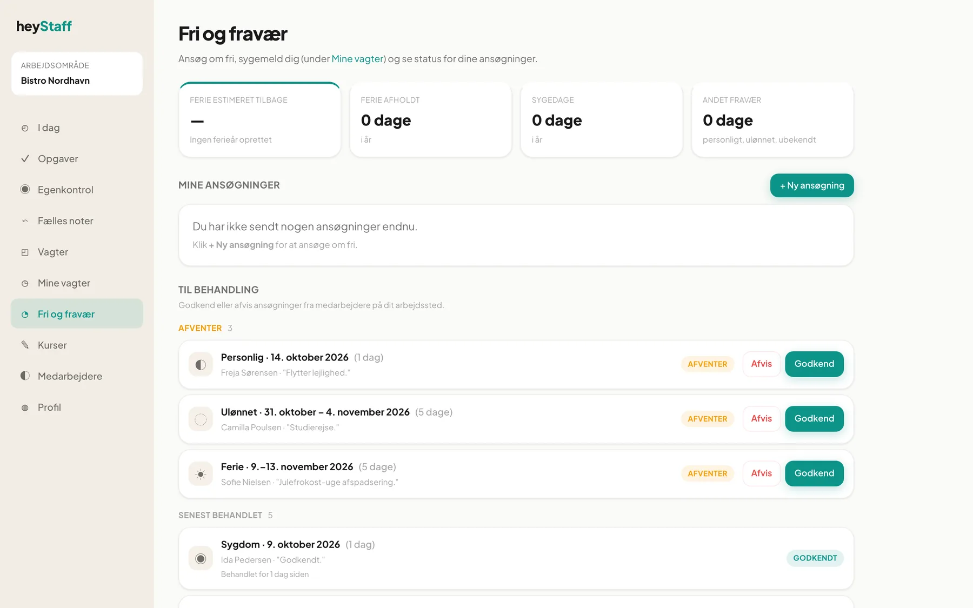Screen dimensions: 973x608
Task: Open the Kurser page
Action: tap(77, 345)
